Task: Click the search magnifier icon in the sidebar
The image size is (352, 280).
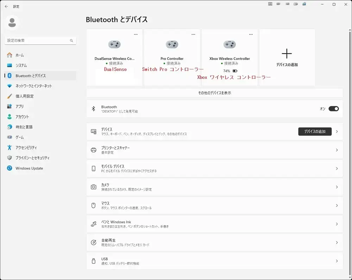Action: (71, 40)
